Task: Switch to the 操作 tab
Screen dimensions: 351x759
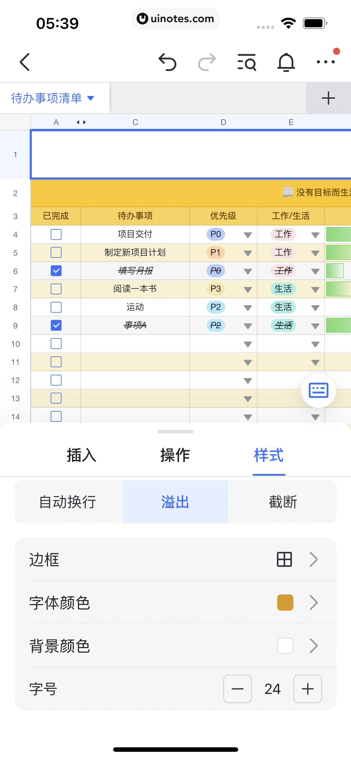Action: point(175,455)
